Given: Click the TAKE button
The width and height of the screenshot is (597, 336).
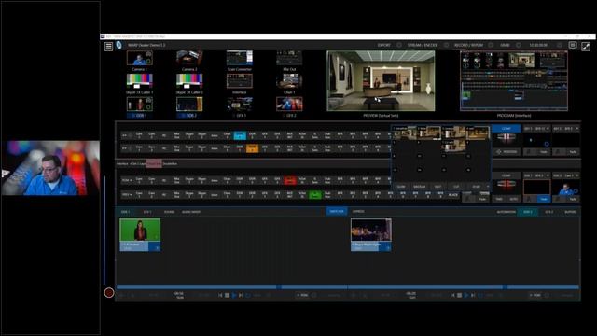Looking at the screenshot, I should pyautogui.click(x=499, y=199).
